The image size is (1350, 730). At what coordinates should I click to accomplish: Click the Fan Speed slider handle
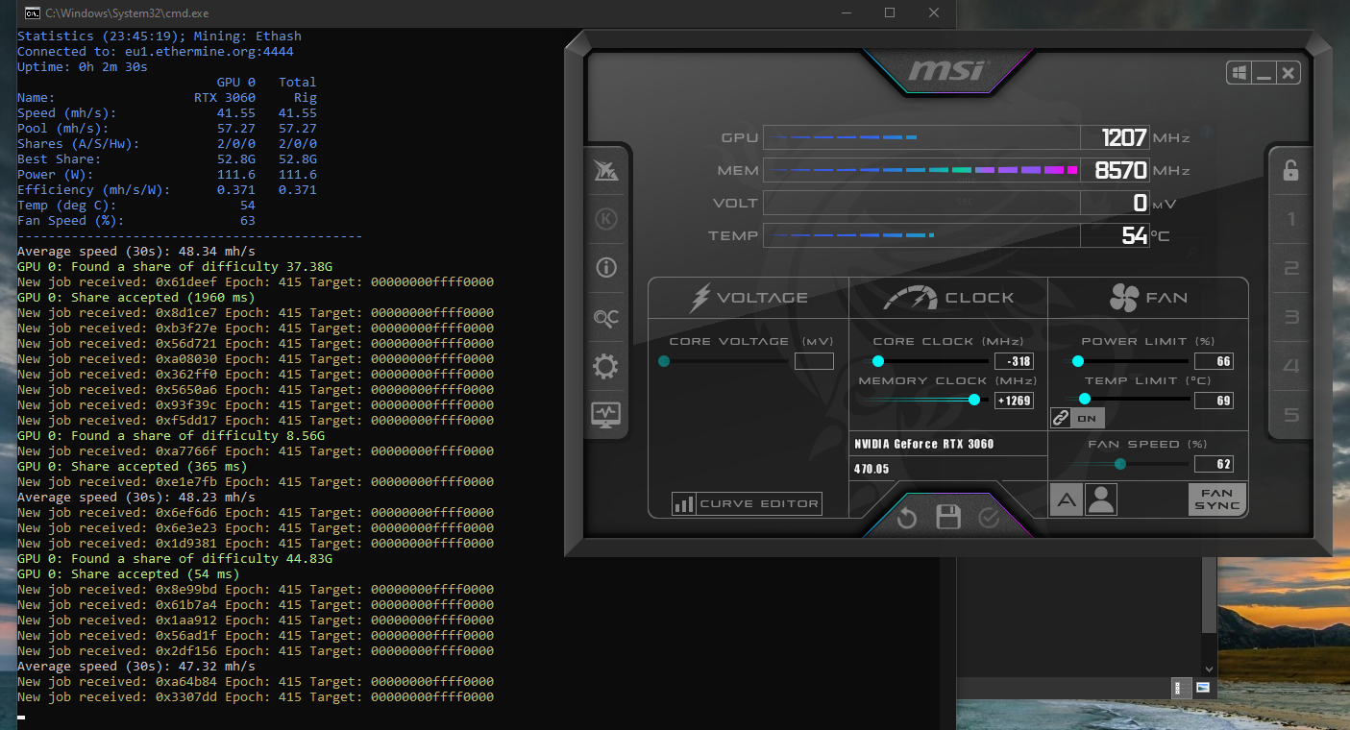click(1120, 463)
